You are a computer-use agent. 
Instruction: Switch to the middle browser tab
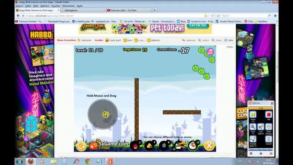[83, 10]
